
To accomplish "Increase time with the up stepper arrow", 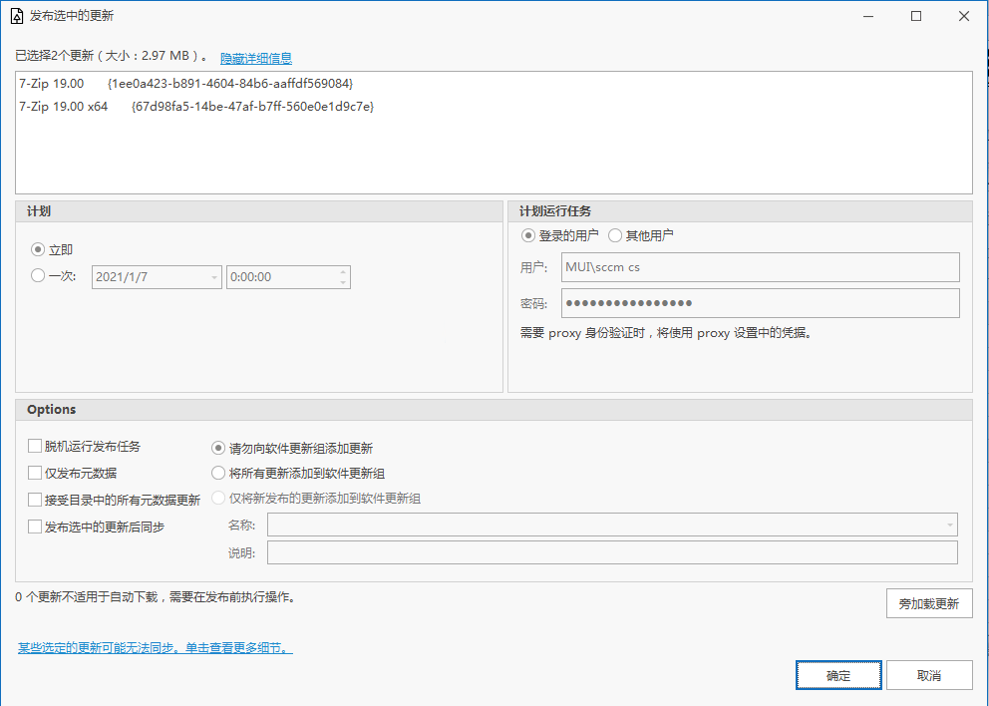I will tap(343, 272).
